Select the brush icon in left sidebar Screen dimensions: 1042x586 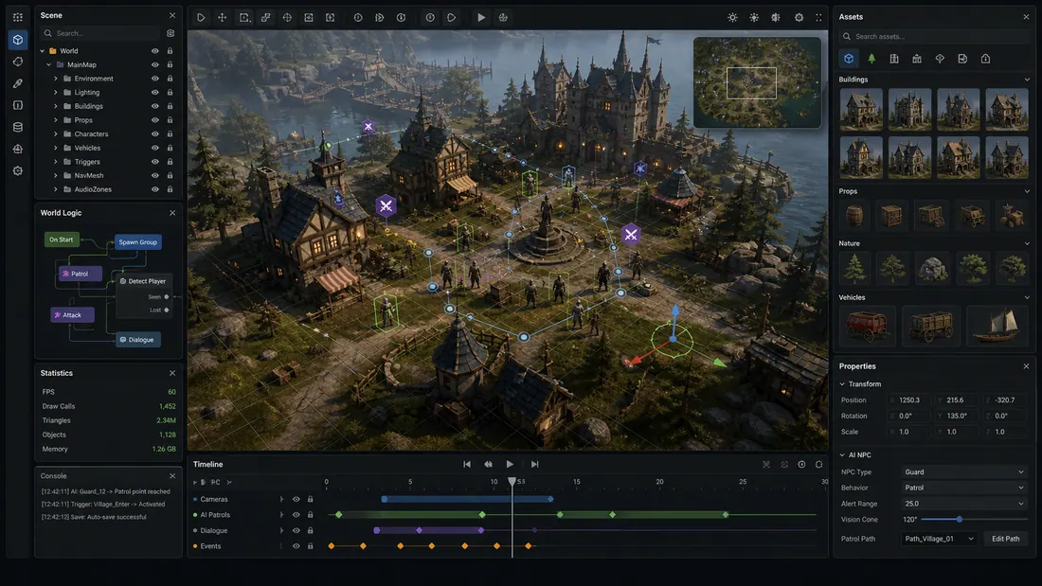(x=18, y=83)
